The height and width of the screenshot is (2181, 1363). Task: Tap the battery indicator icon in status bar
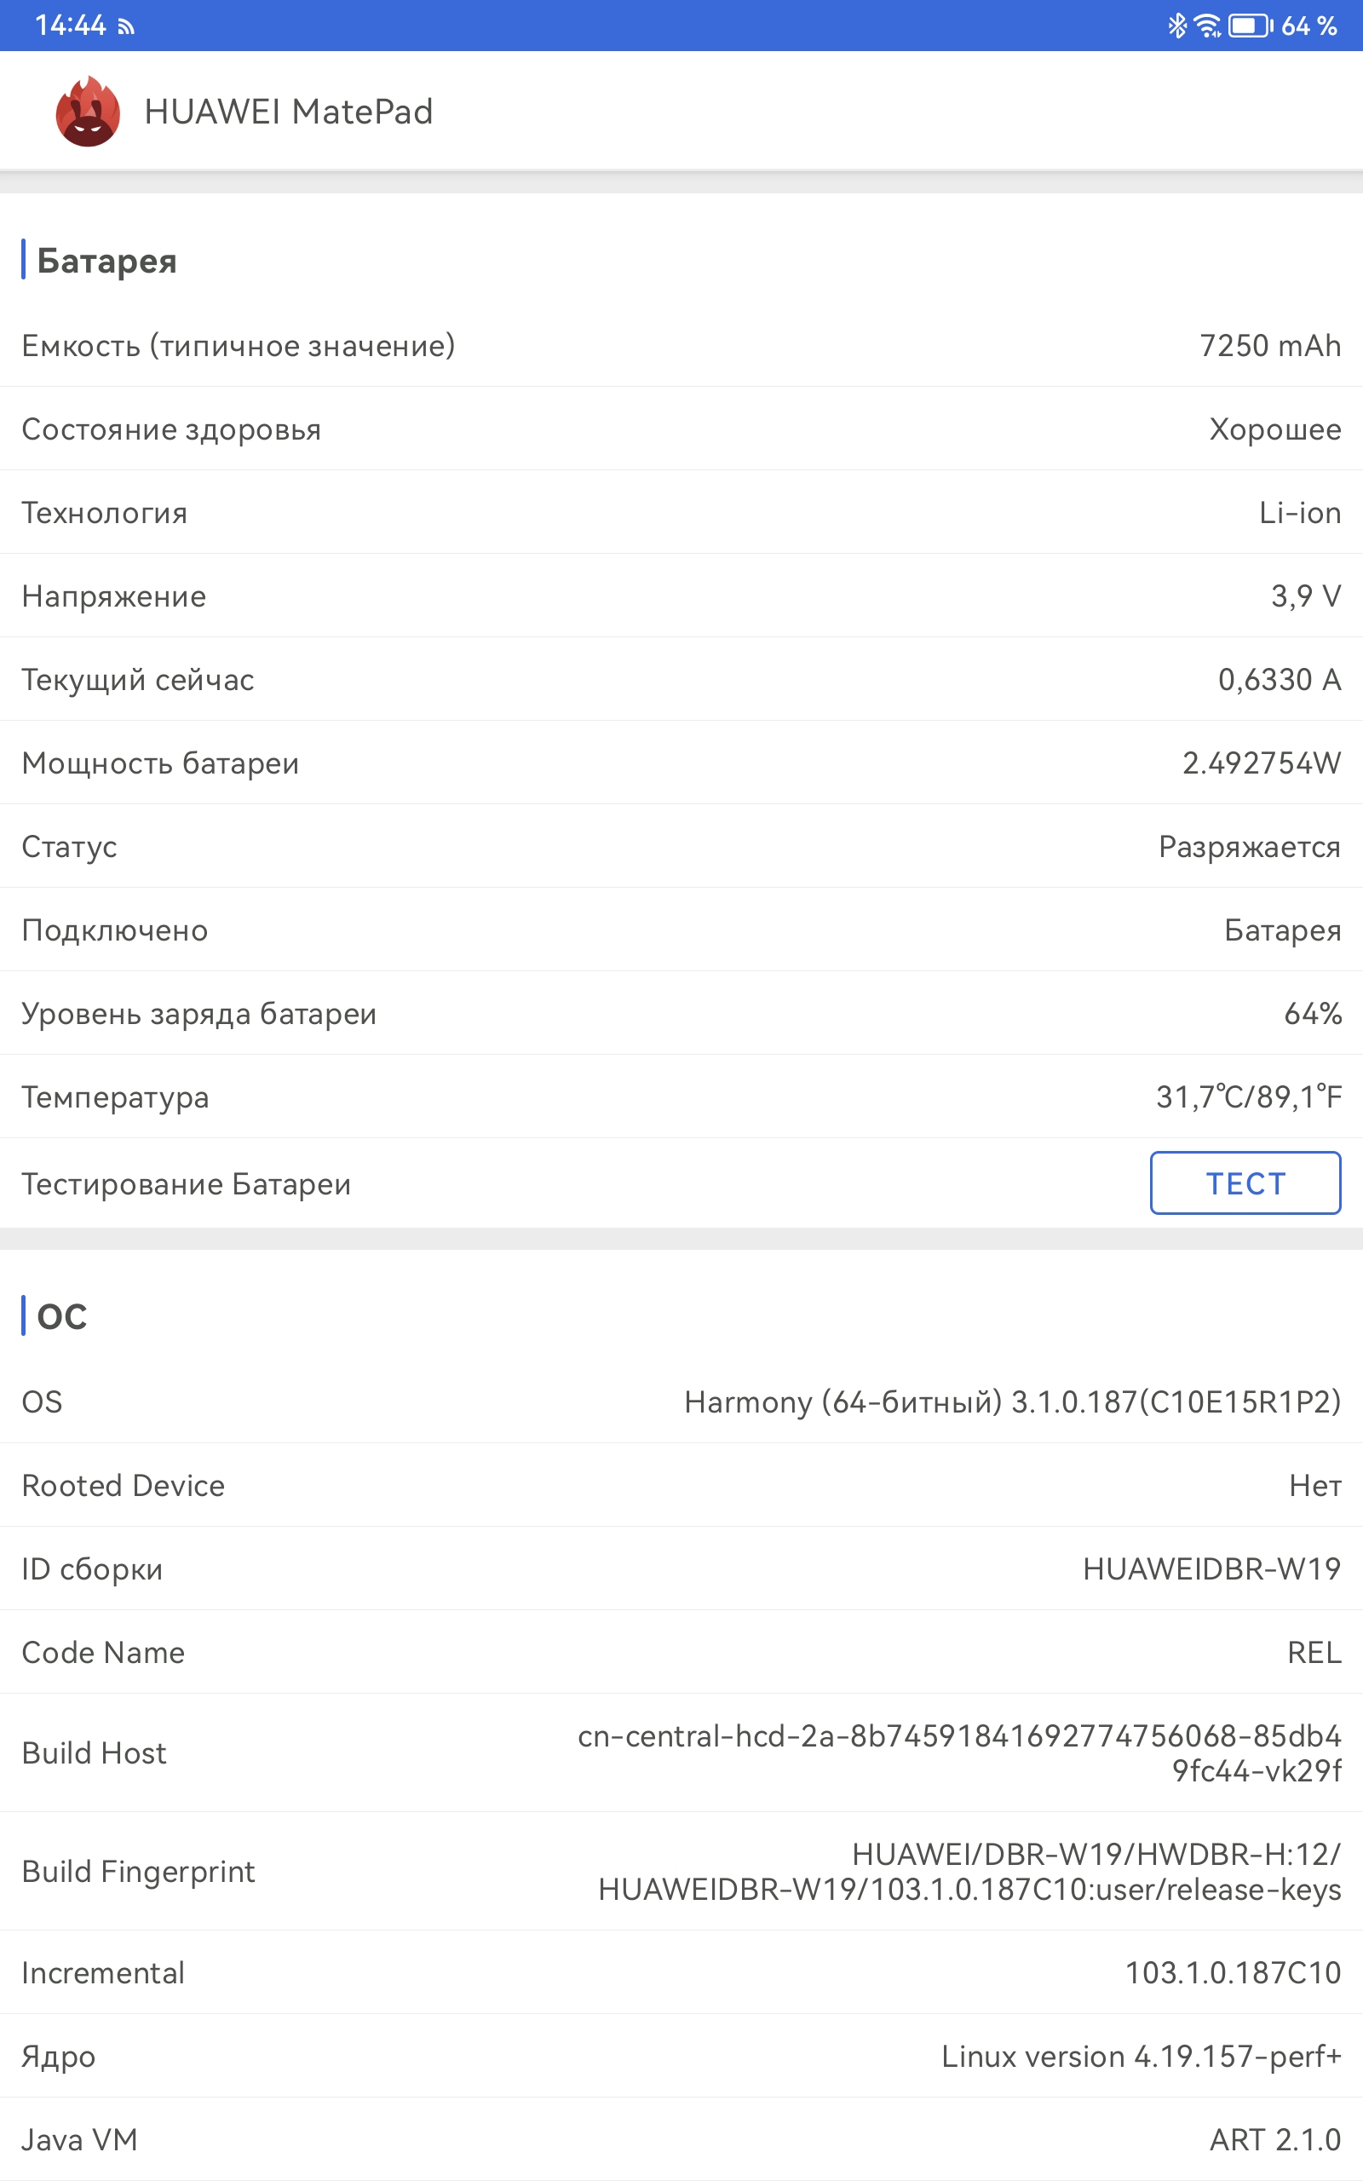(1251, 26)
